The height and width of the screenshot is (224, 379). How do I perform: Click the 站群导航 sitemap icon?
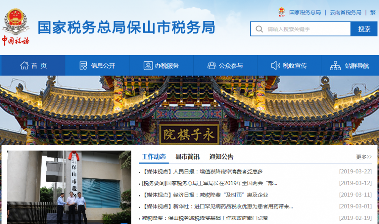point(336,65)
